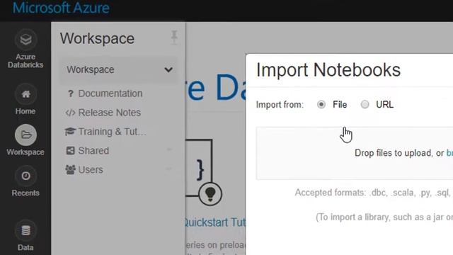Image resolution: width=453 pixels, height=255 pixels.
Task: Click the Accepted formats text
Action: click(374, 193)
